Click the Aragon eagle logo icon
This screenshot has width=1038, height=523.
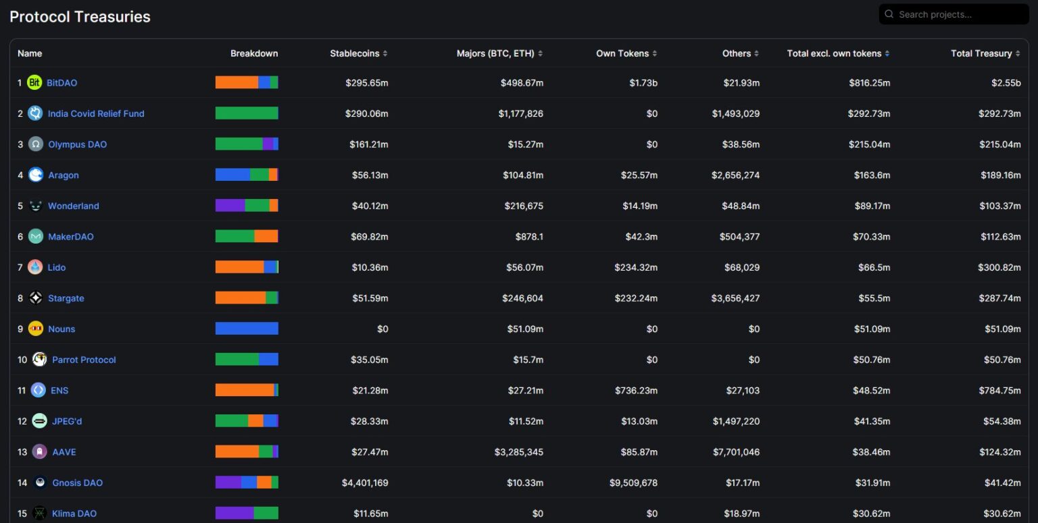click(36, 175)
